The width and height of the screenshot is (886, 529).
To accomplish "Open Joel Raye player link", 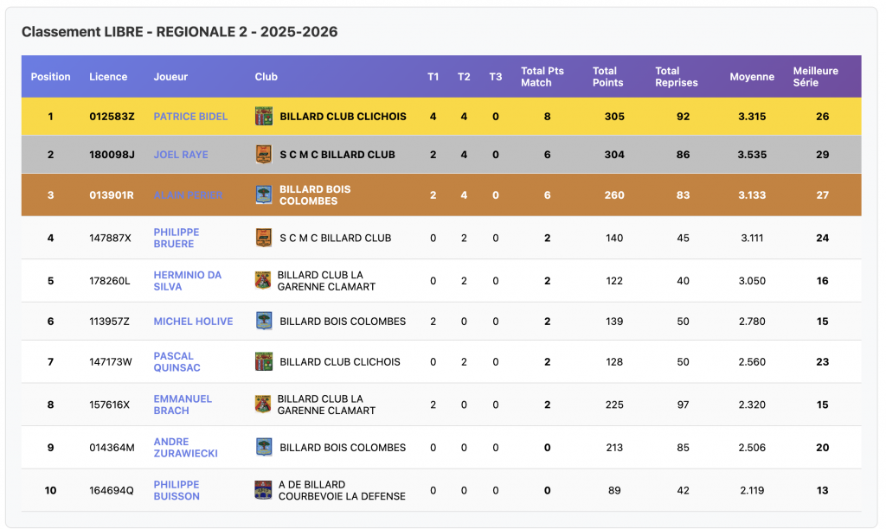I will (x=181, y=155).
